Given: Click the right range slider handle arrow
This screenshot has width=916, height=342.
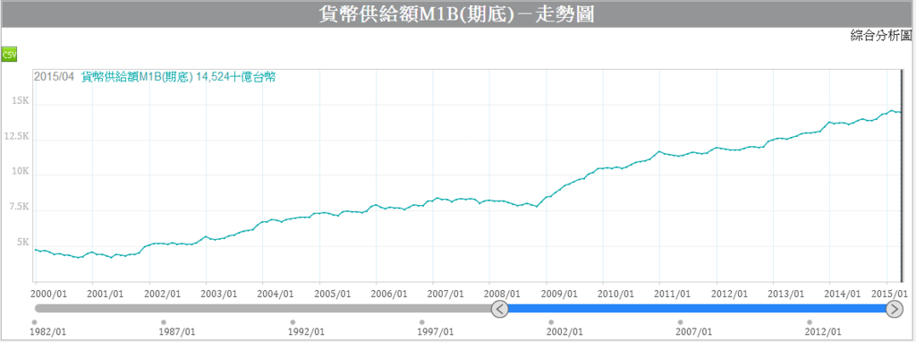Looking at the screenshot, I should click(895, 309).
